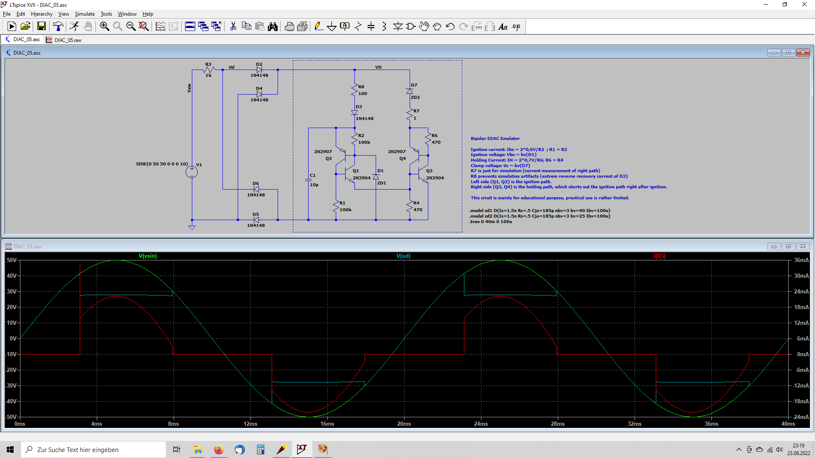Zoom to full extents with crossed magnifier

click(x=144, y=26)
